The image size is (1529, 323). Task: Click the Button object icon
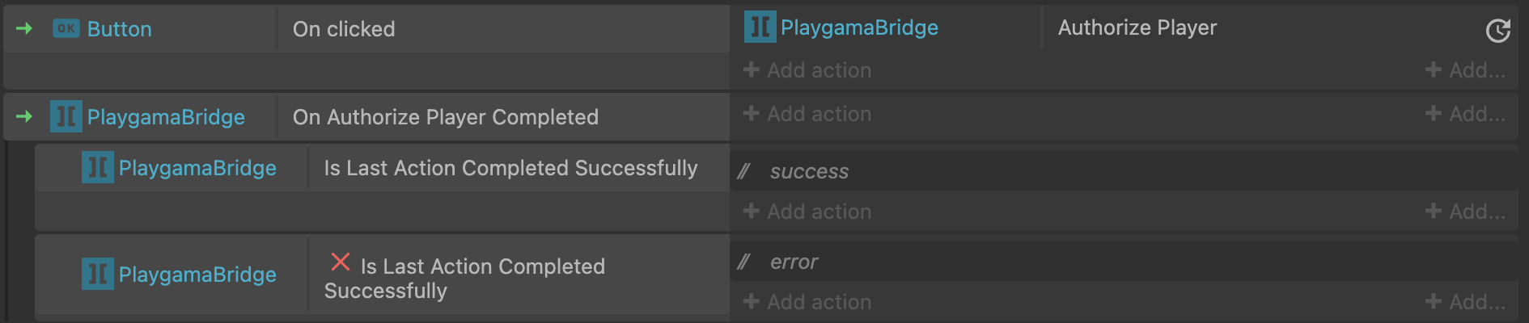(x=66, y=29)
